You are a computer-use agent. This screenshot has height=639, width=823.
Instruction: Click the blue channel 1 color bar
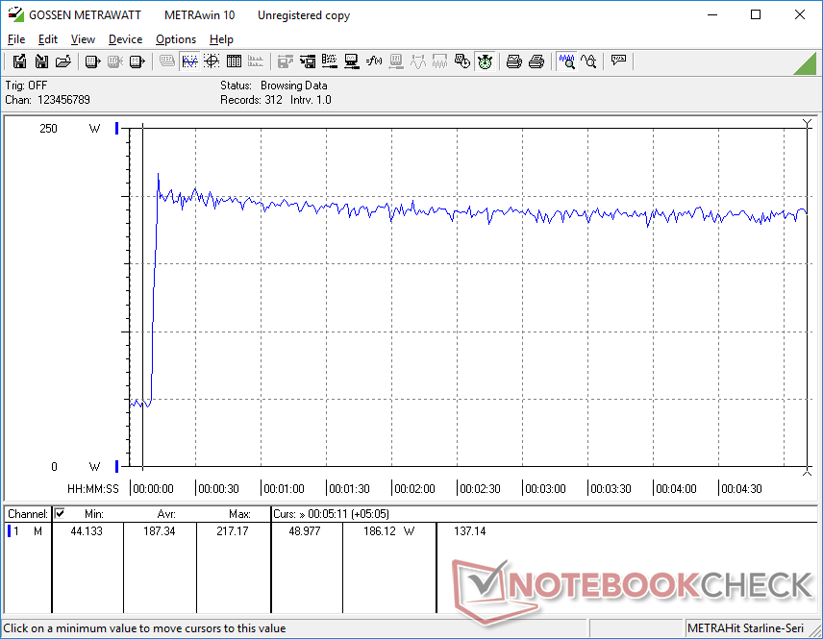coord(9,531)
